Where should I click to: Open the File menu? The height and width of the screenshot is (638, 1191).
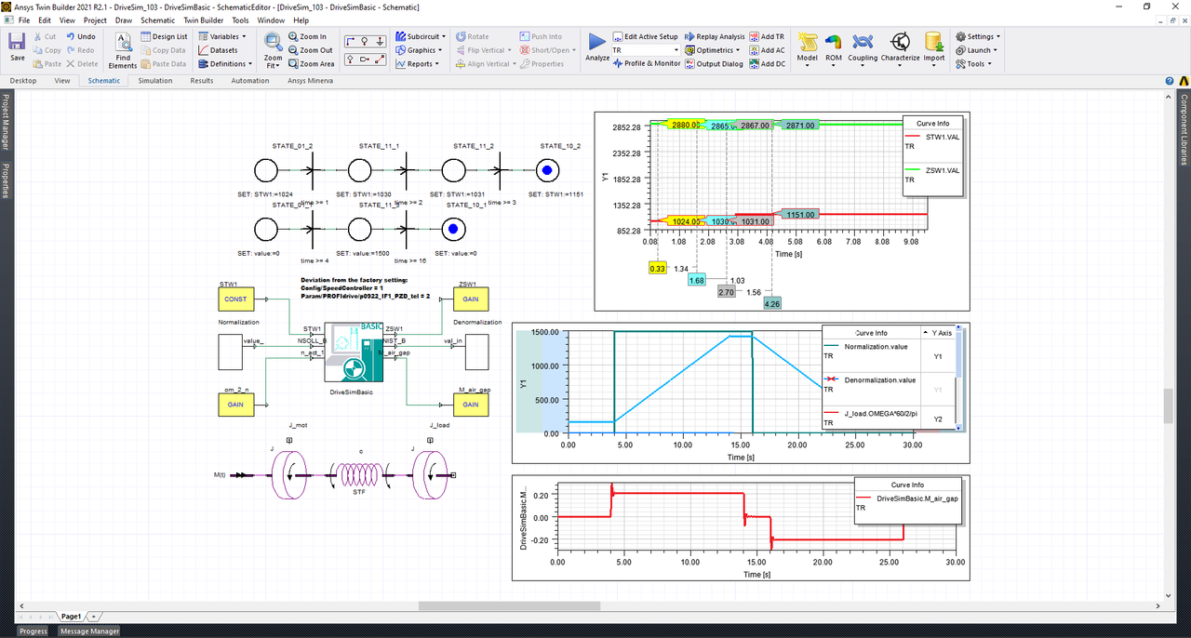[22, 20]
